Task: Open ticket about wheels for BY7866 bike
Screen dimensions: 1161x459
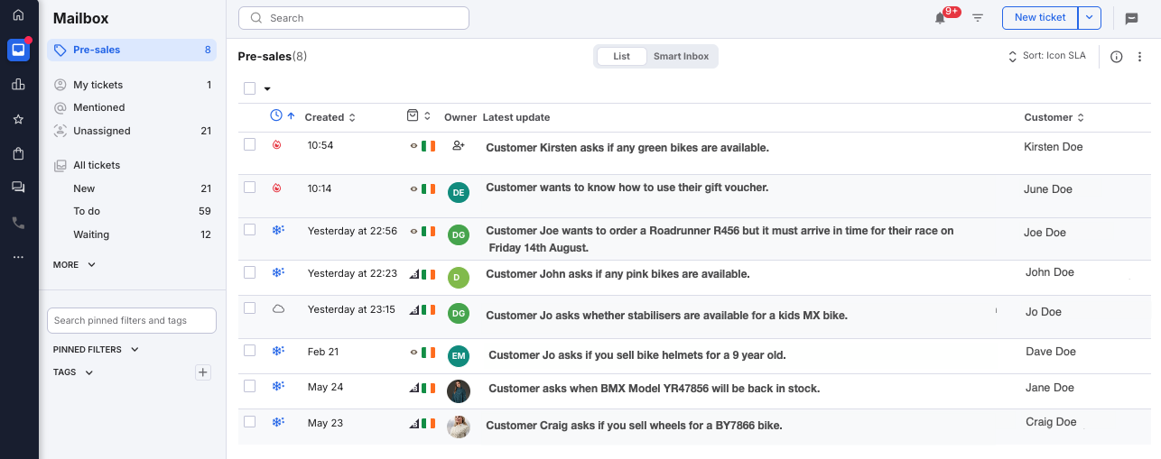Action: click(634, 425)
